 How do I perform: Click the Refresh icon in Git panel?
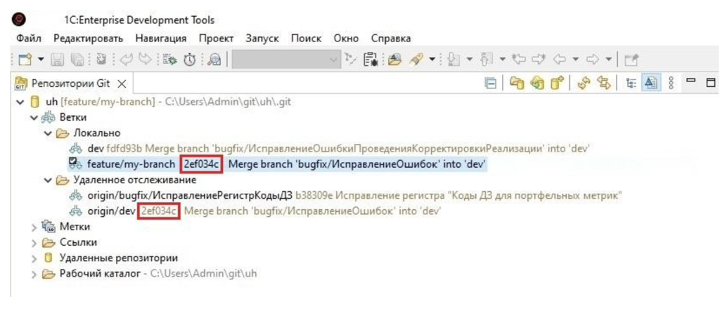click(583, 84)
